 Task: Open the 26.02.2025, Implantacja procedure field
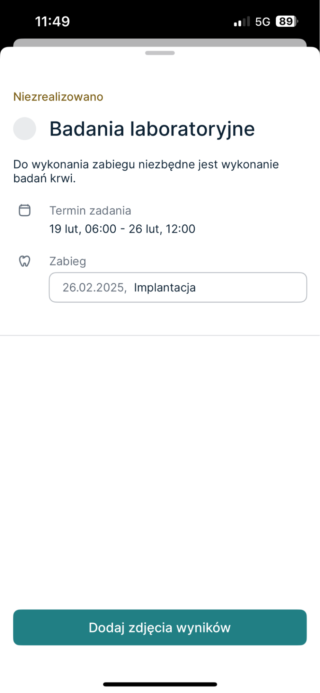(x=178, y=287)
